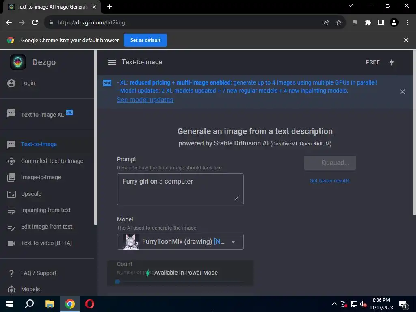
Task: Open a new browser tab
Action: pos(110,7)
